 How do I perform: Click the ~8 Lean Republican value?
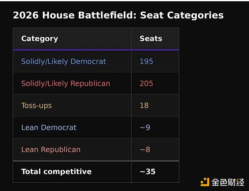145,150
